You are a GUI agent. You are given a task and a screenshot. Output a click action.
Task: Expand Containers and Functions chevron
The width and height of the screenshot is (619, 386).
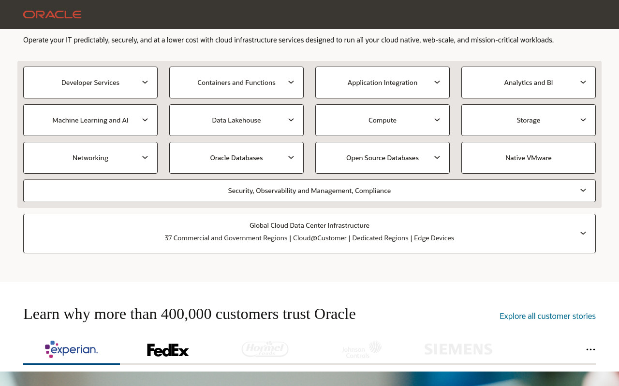291,83
